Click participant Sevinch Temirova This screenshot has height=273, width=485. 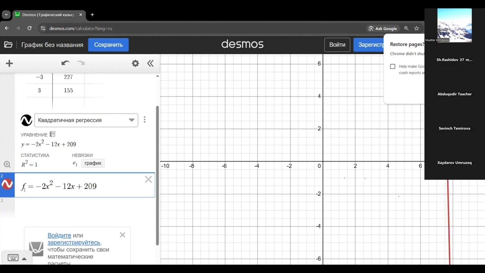pos(454,129)
